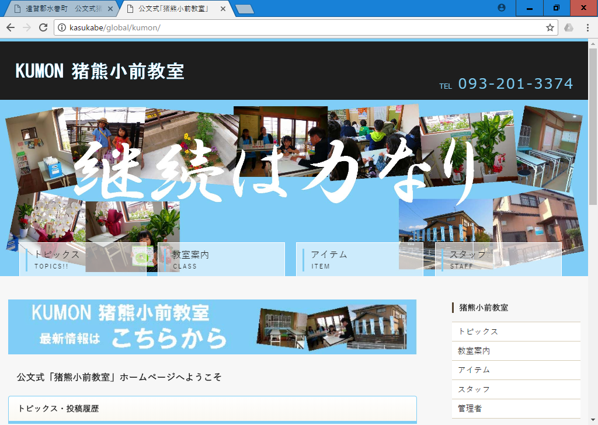Open スタッフ in the sidebar
598x425 pixels.
click(x=516, y=389)
